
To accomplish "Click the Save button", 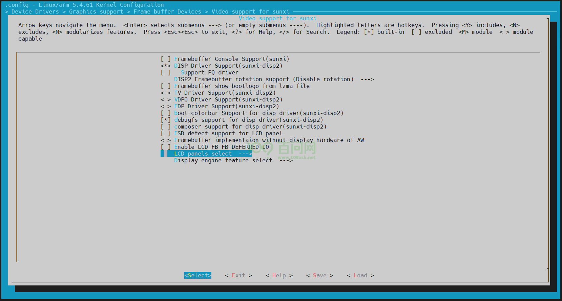I will [x=319, y=275].
